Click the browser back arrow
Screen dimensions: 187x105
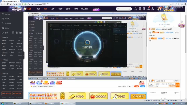pos(2,4)
